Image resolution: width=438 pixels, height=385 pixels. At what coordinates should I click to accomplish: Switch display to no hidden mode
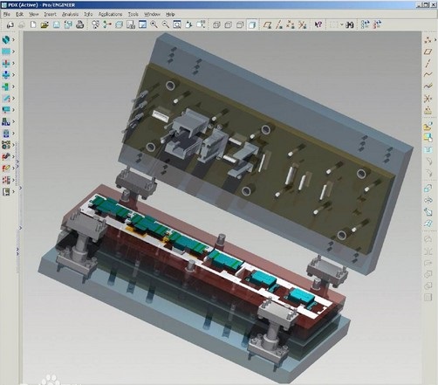pyautogui.click(x=240, y=24)
